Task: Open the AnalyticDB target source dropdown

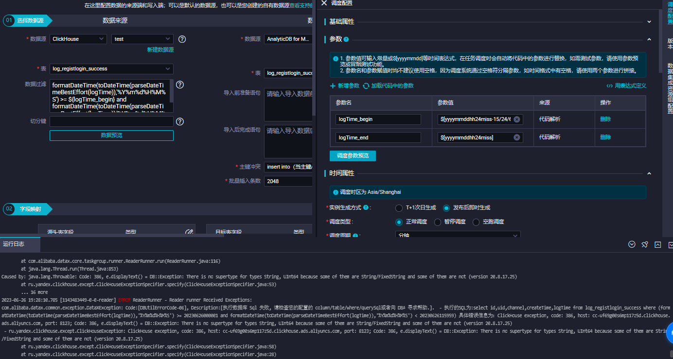Action: 288,39
